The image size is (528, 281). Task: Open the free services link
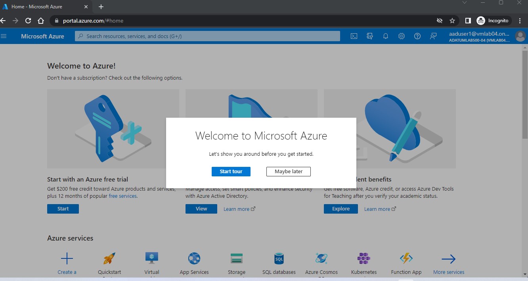122,196
